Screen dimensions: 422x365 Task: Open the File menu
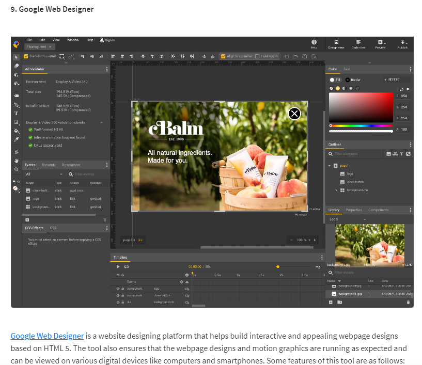29,40
